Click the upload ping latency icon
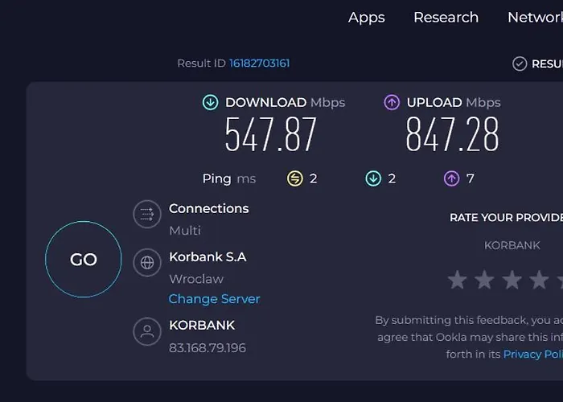The height and width of the screenshot is (402, 563). pos(451,178)
